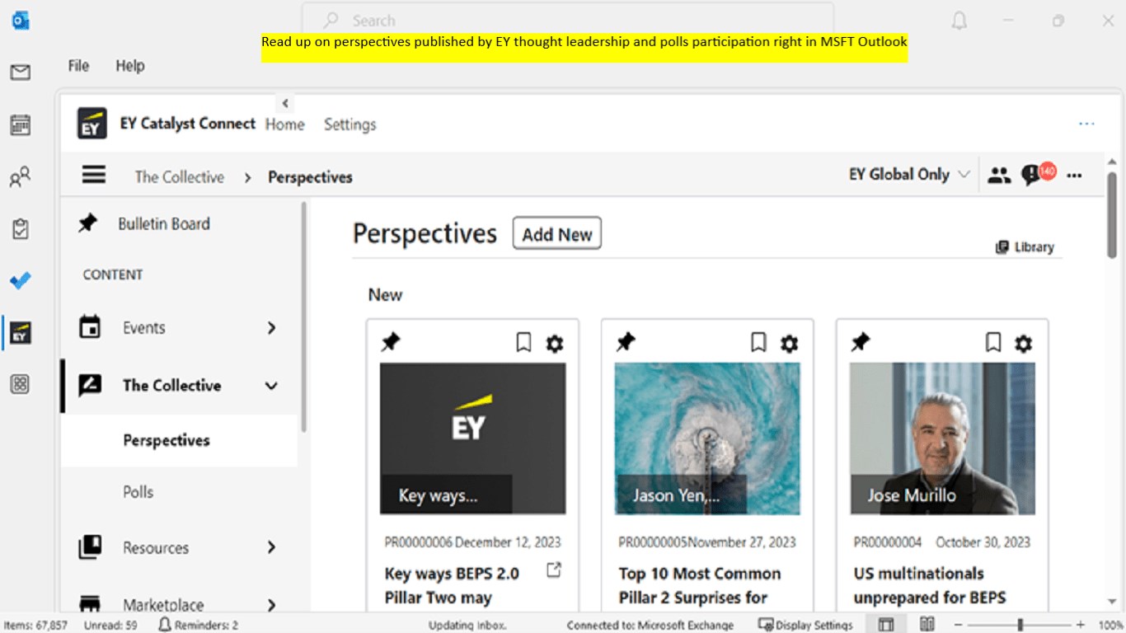Expand the Events section
Screen dimensions: 1126x633
coord(271,328)
